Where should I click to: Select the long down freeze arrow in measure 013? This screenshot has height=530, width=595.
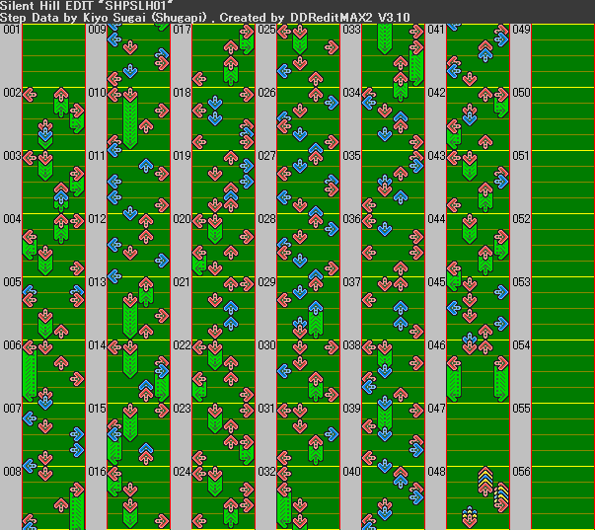pos(130,316)
